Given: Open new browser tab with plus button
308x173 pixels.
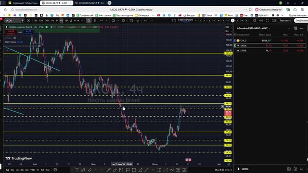Looking at the screenshot, I should pos(110,3).
